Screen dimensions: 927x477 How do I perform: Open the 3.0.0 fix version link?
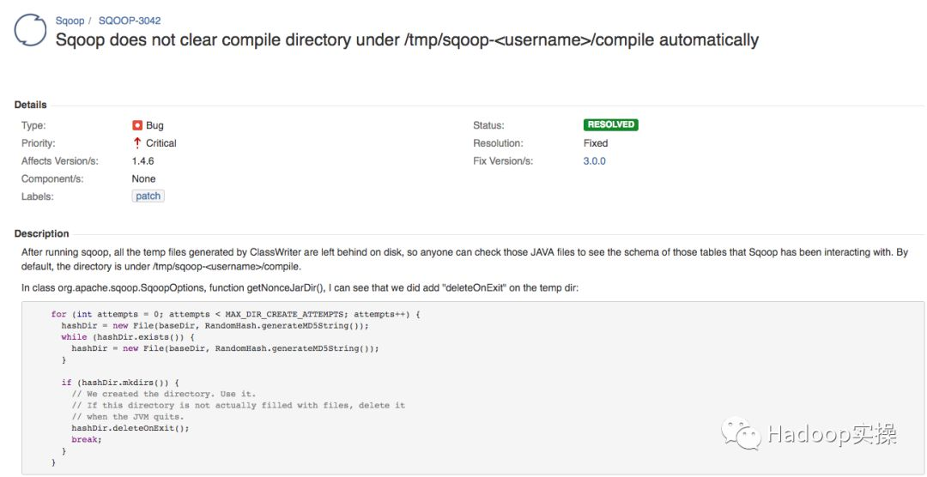click(594, 160)
